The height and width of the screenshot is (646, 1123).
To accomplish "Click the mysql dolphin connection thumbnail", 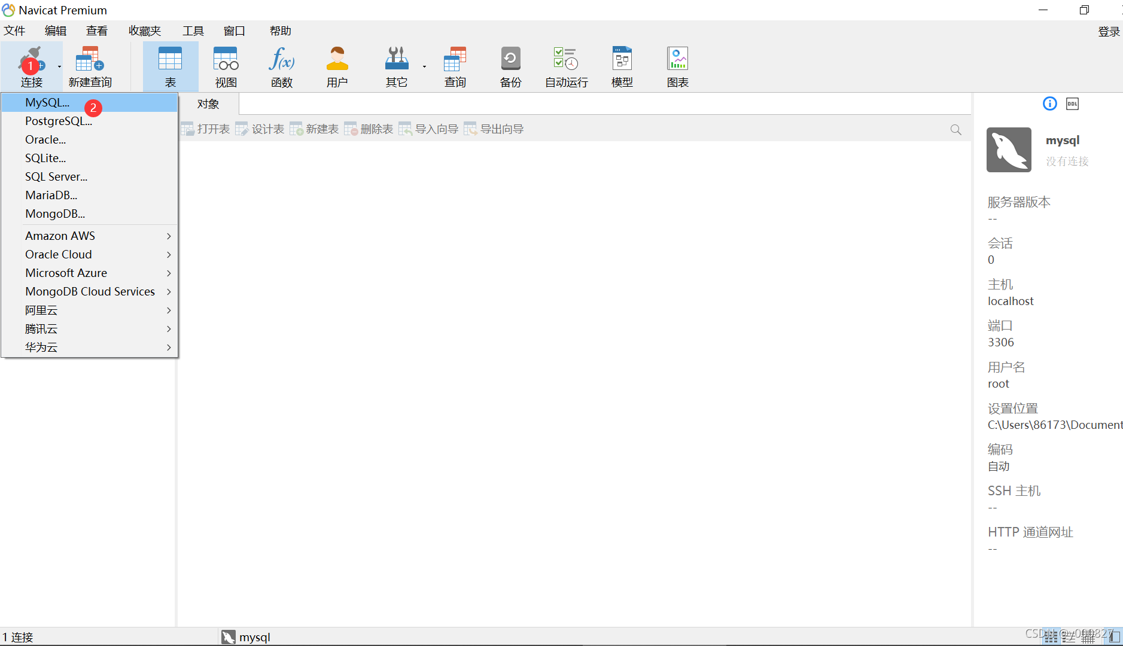I will click(1009, 150).
